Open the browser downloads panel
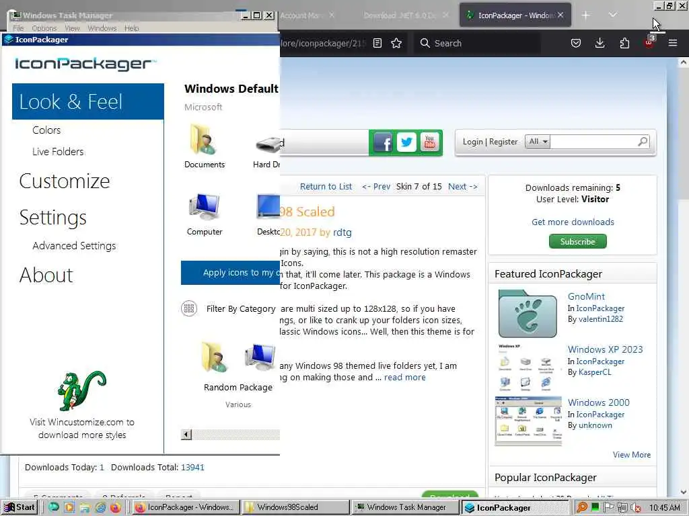 (x=600, y=43)
